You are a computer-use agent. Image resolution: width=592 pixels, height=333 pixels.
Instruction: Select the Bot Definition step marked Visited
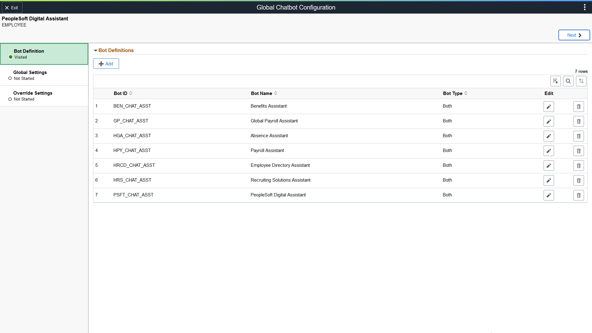(44, 54)
